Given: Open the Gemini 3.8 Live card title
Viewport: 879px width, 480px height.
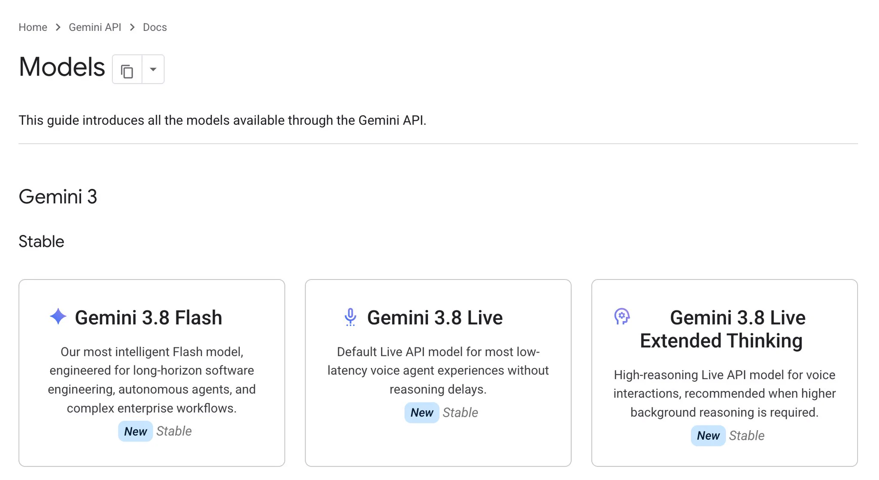Looking at the screenshot, I should tap(435, 318).
